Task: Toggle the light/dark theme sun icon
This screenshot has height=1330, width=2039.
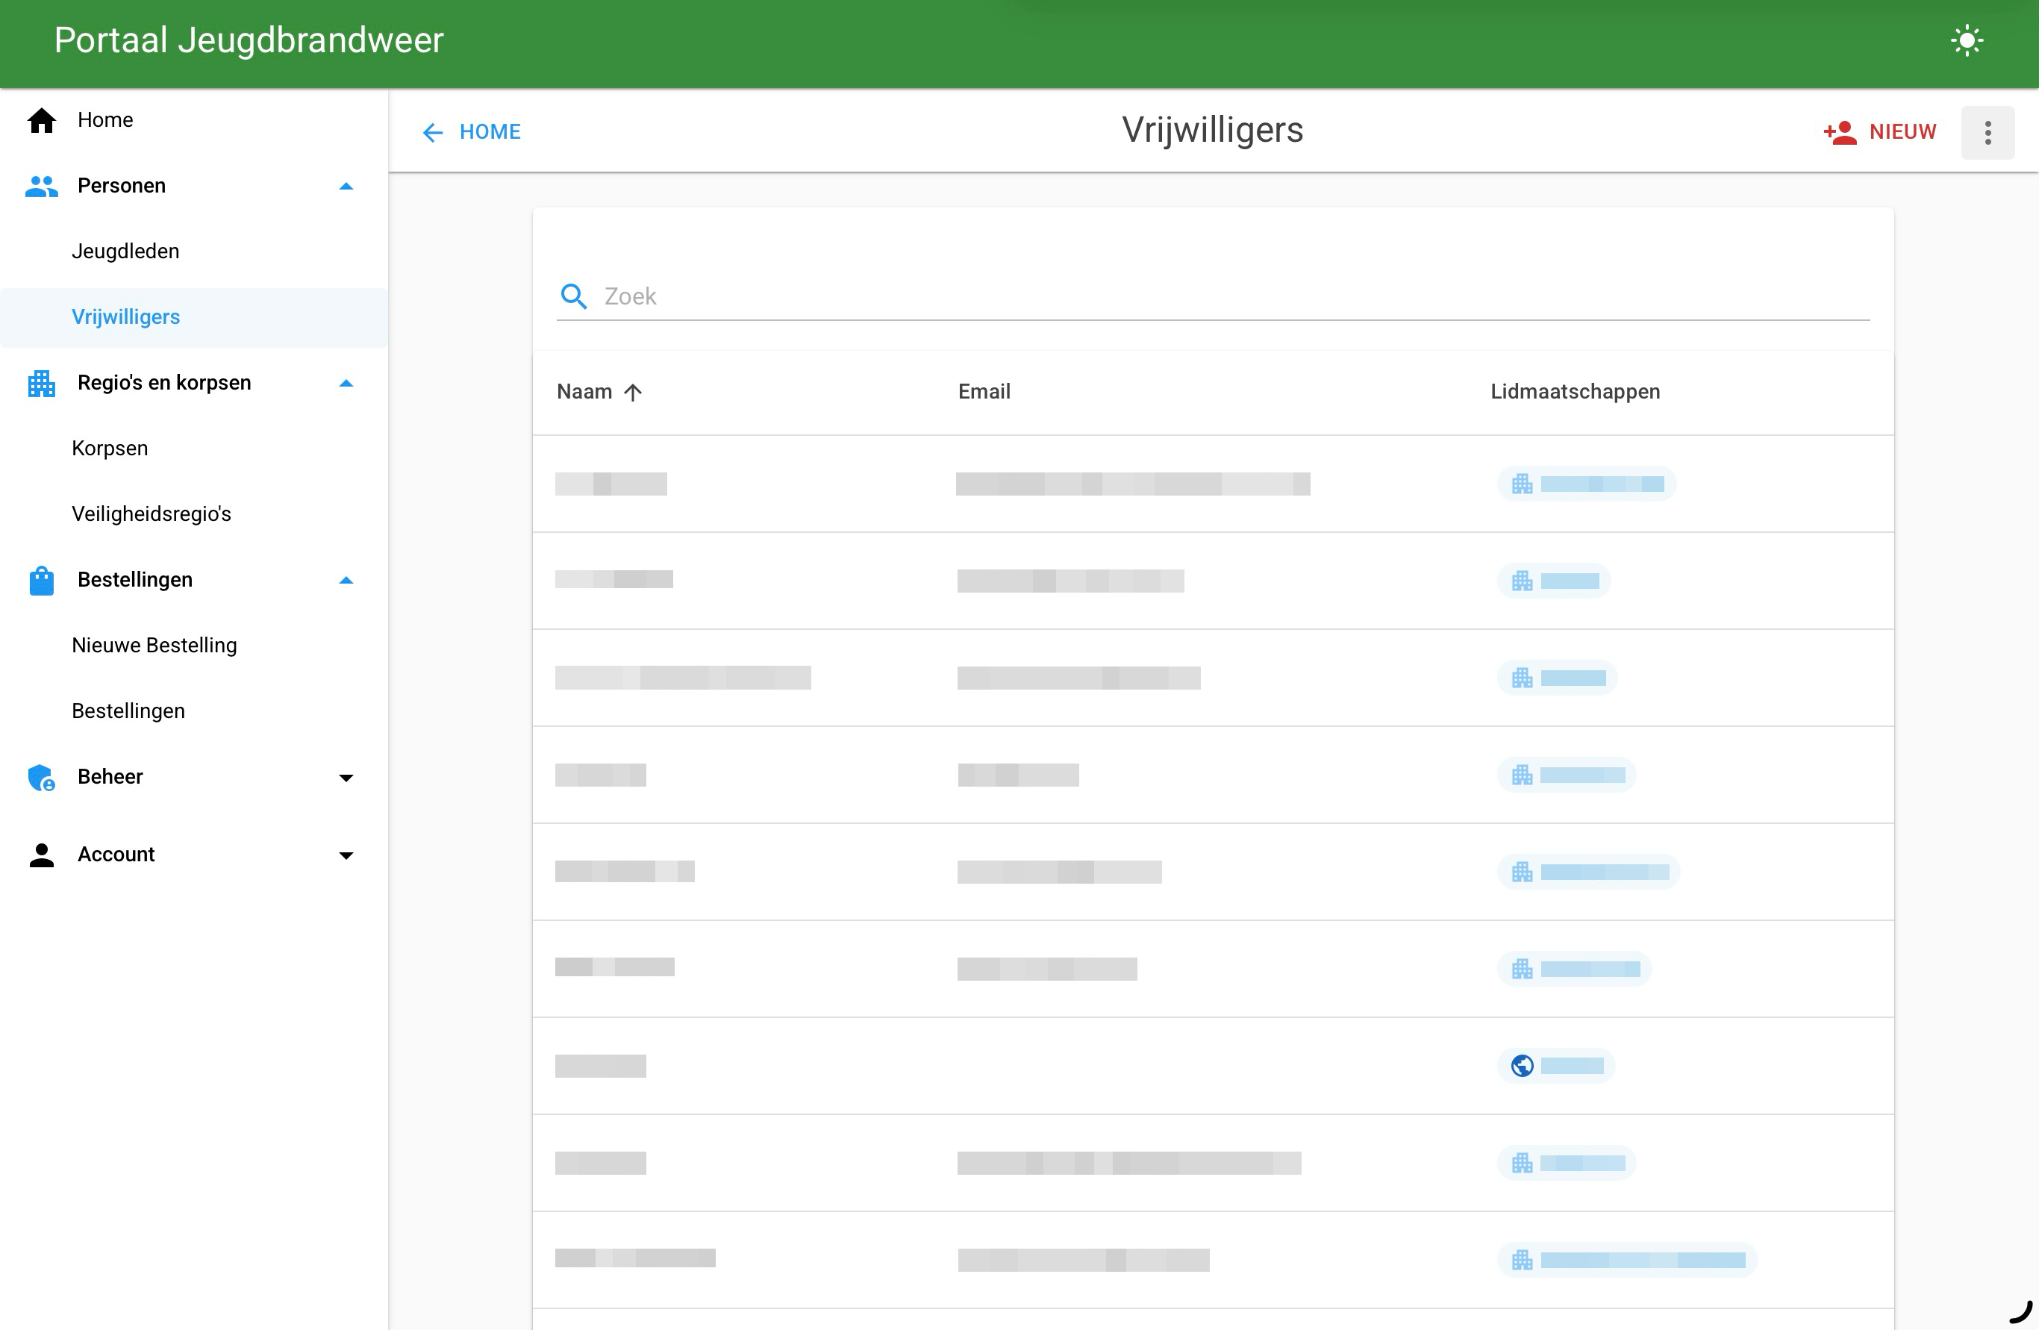Action: pos(1966,40)
